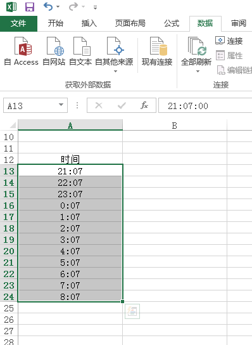
Task: Click the cell containing 1:07
Action: [x=70, y=216]
